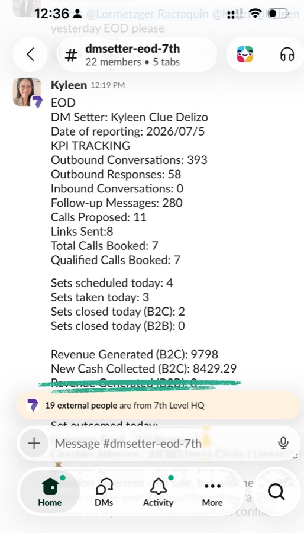This screenshot has width=304, height=533.
Task: Tap the search magnifier icon
Action: coord(276,492)
